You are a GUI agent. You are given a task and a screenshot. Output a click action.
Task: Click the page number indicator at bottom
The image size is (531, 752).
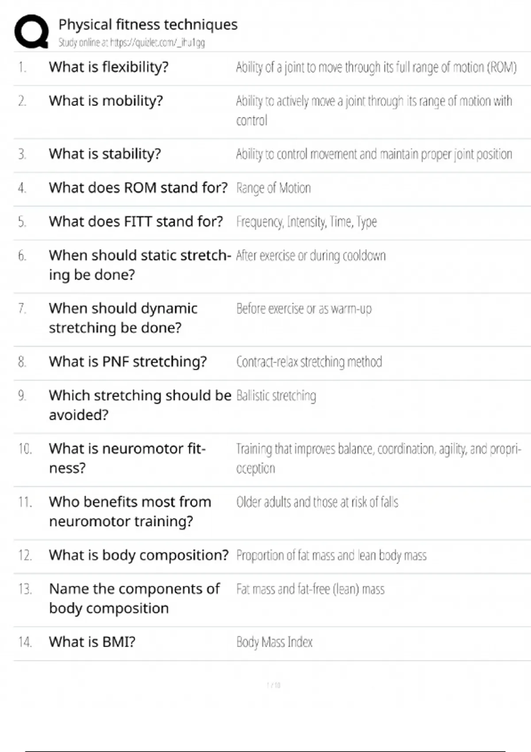(273, 685)
